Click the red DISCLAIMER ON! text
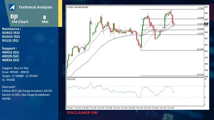The width and height of the screenshot is (214, 120). [x=82, y=113]
